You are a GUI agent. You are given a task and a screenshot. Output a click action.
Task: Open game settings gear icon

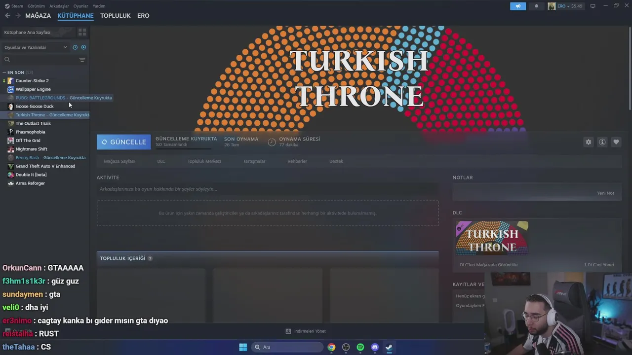tap(588, 142)
